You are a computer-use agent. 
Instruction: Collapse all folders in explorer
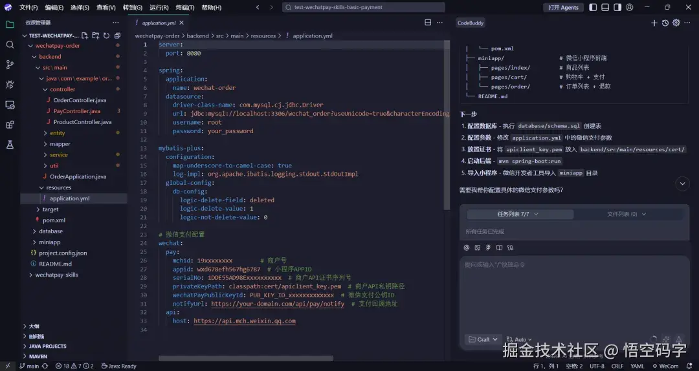click(x=117, y=36)
